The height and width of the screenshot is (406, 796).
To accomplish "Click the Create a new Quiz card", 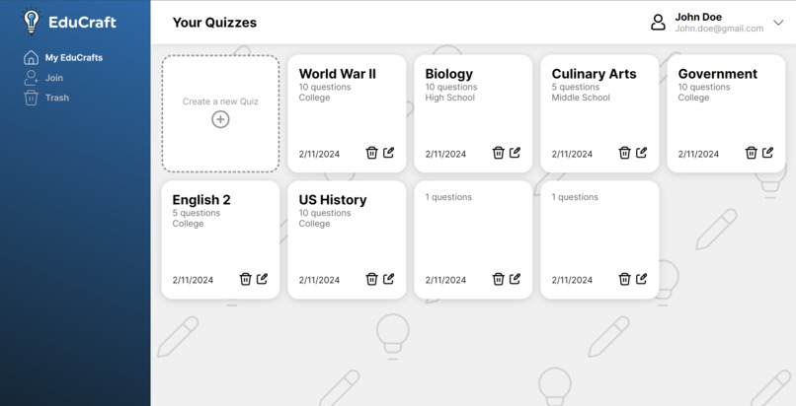I will [x=220, y=113].
